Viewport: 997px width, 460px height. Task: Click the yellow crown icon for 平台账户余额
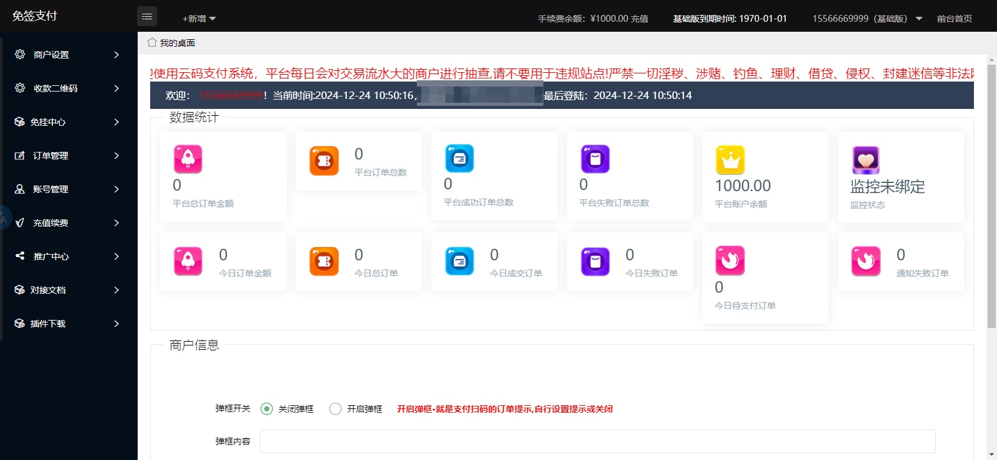[730, 160]
